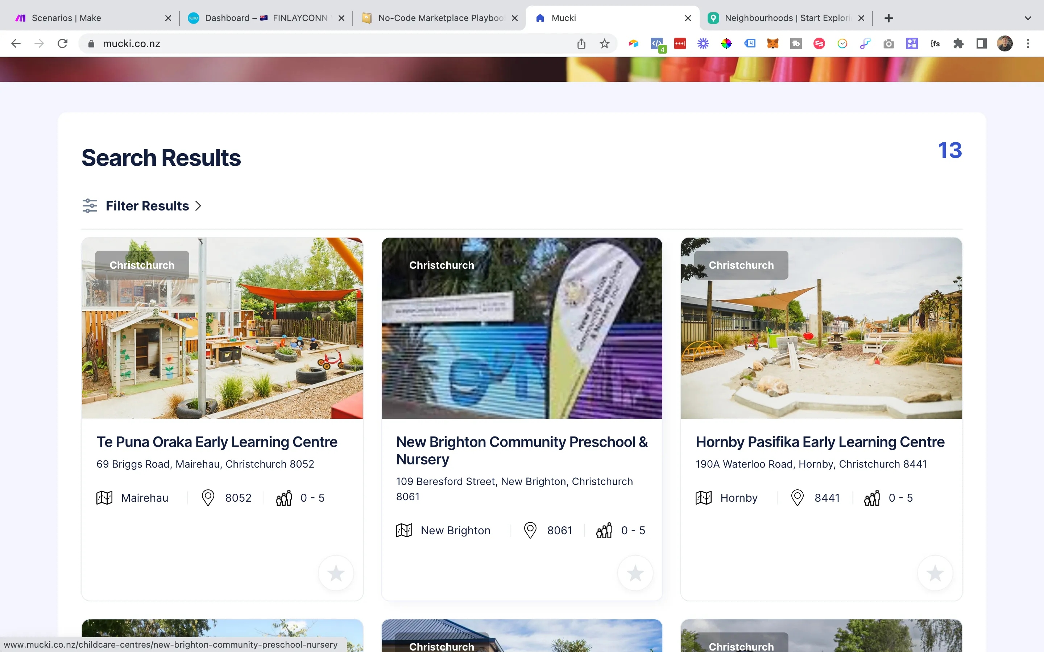Click the Mairehau map icon
This screenshot has height=652, width=1044.
(x=104, y=498)
